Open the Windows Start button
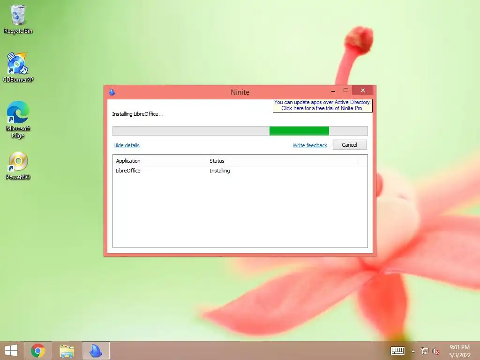480x360 pixels. pyautogui.click(x=11, y=351)
